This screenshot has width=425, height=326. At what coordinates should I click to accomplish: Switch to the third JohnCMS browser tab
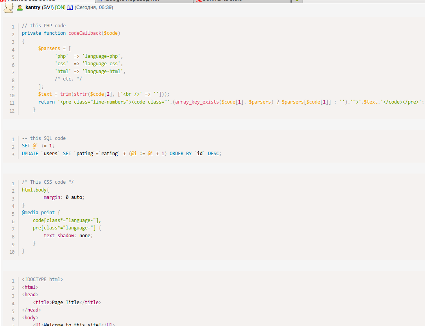click(227, 1)
